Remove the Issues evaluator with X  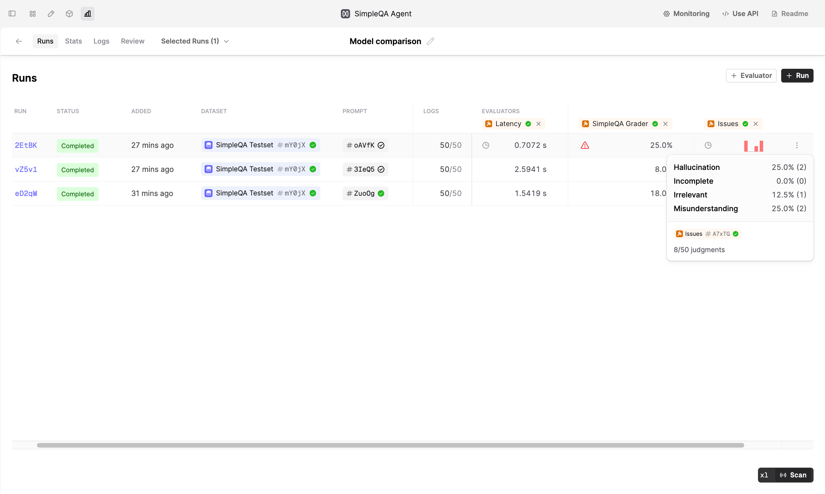[755, 124]
